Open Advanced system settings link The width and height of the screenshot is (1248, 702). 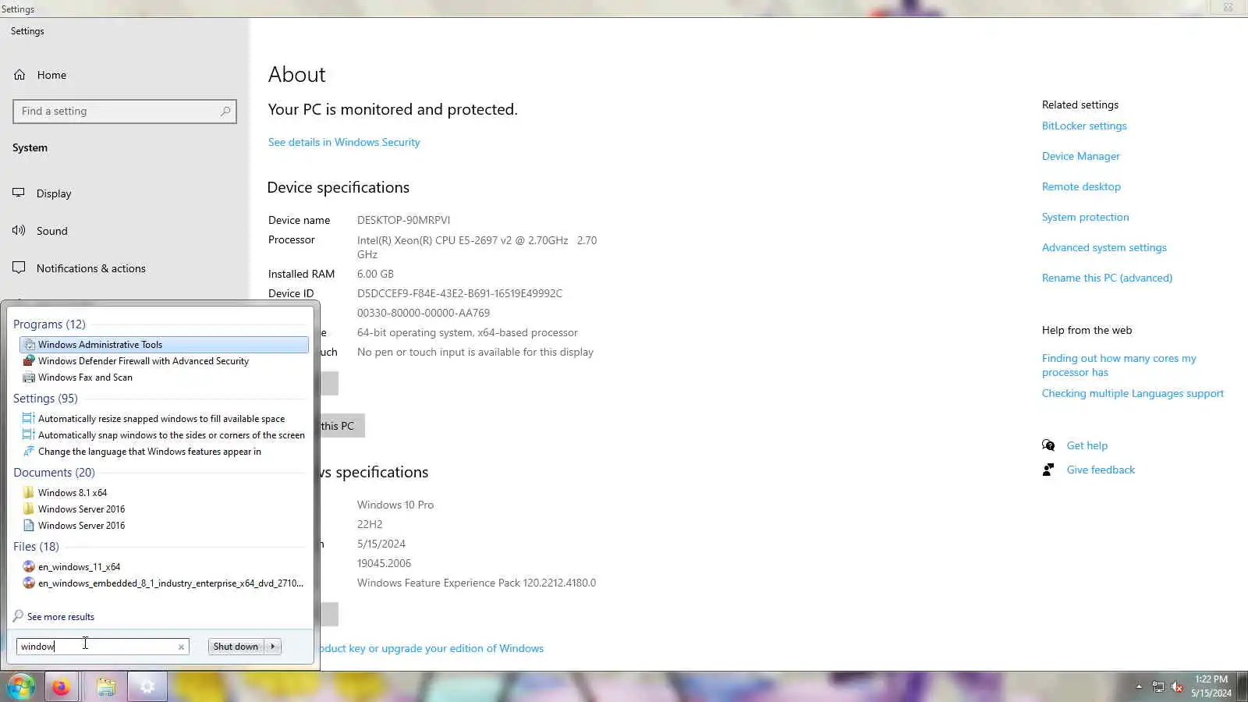coord(1104,247)
